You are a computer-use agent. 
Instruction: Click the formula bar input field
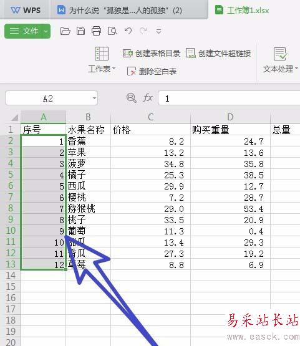(229, 99)
